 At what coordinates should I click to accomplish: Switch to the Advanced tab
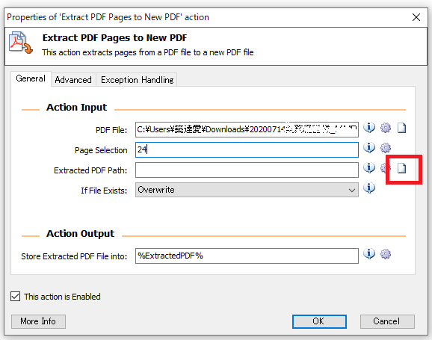73,80
